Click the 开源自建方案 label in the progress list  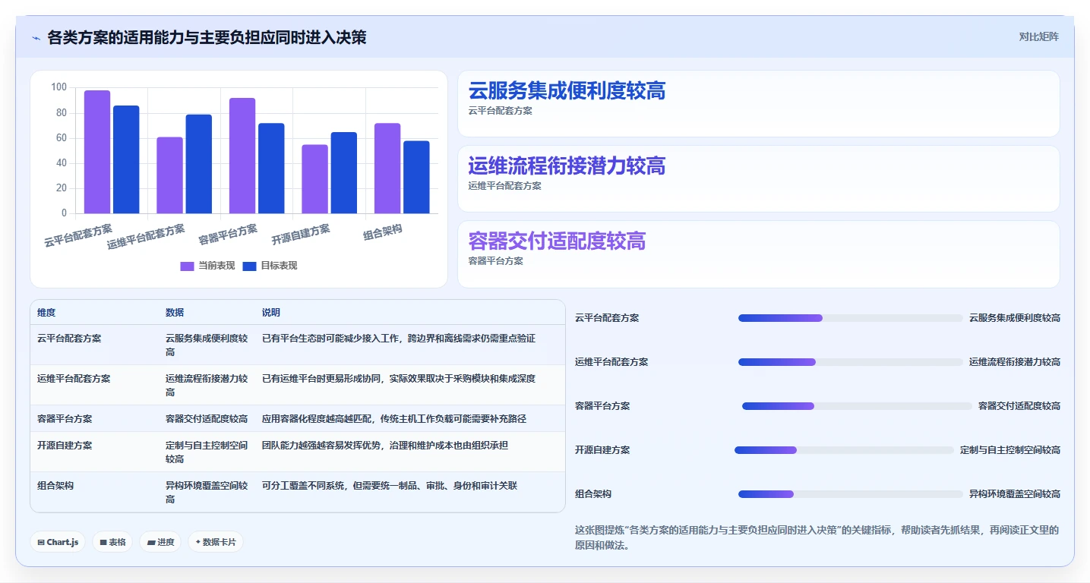(602, 450)
